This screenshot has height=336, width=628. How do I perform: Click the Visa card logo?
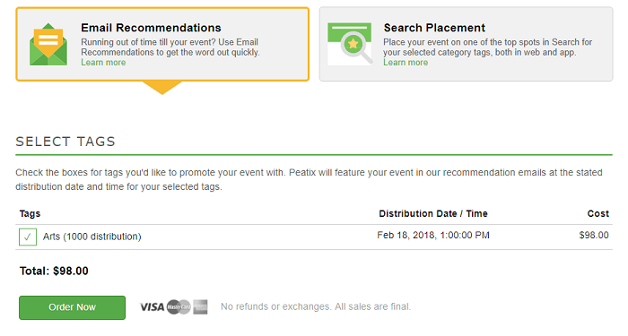click(152, 307)
